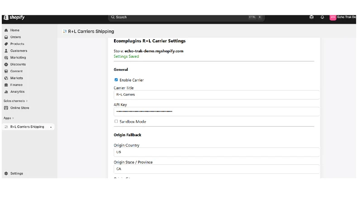The height and width of the screenshot is (203, 362).
Task: Click the Home icon in the sidebar
Action: [x=6, y=30]
